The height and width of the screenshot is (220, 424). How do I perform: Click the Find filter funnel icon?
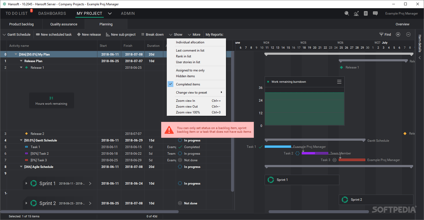coord(381,34)
